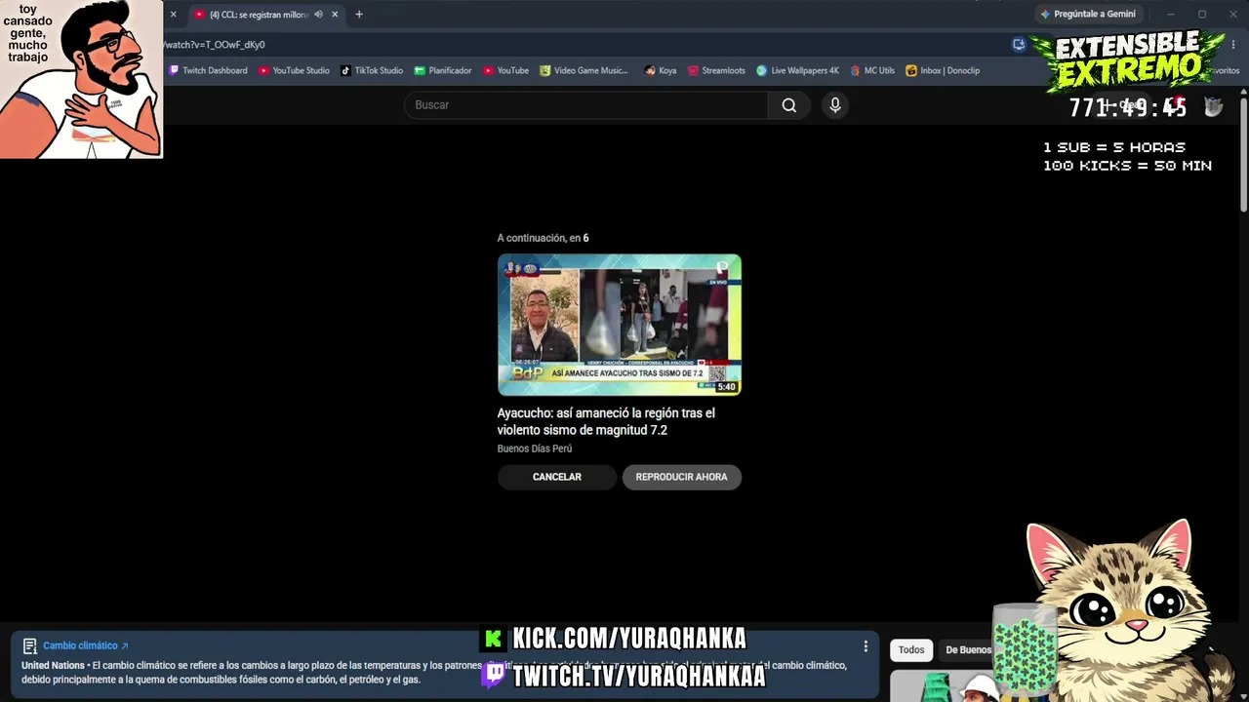Image resolution: width=1249 pixels, height=702 pixels.
Task: Close the previous browser tab
Action: point(173,15)
